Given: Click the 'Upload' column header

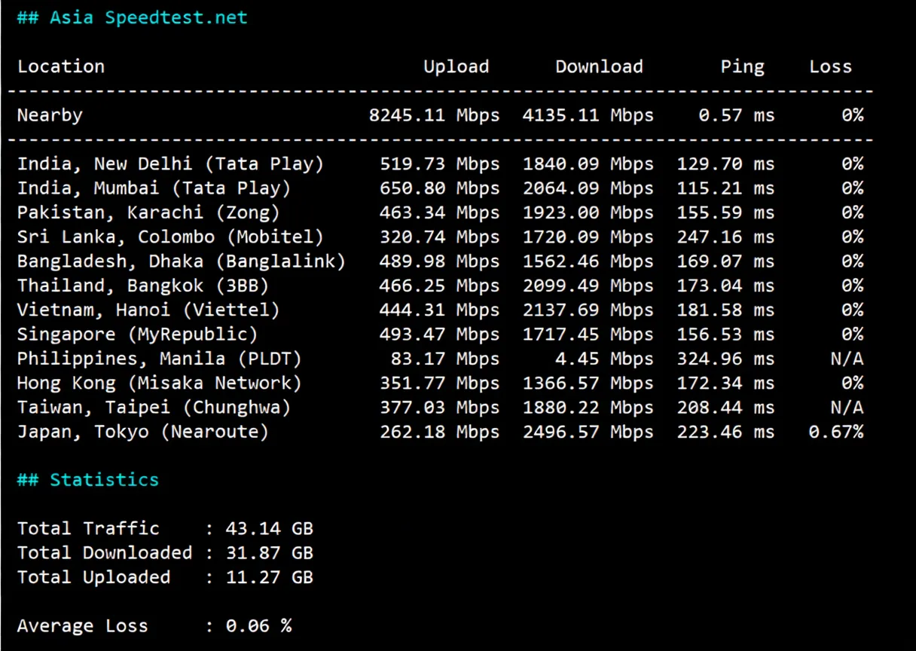Looking at the screenshot, I should tap(456, 66).
